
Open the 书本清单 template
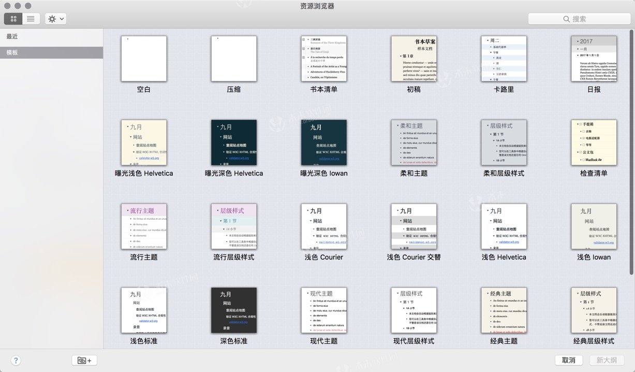(323, 59)
